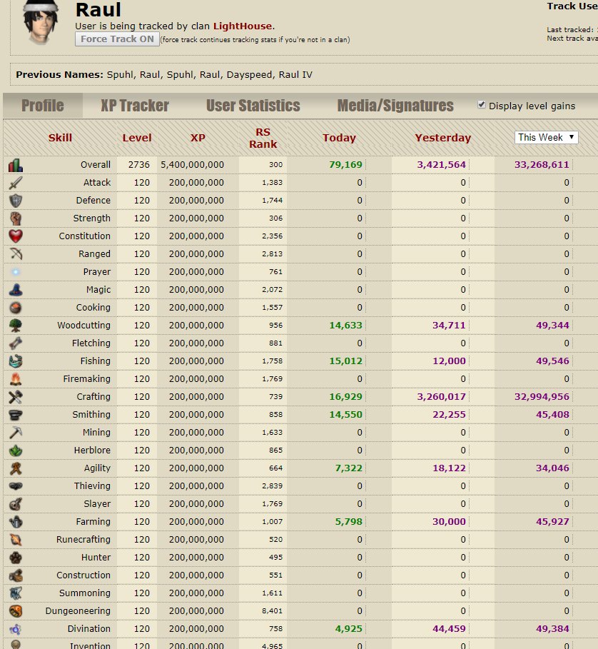Click the Dungeoneering rank 8,401
Image resolution: width=598 pixels, height=649 pixels.
272,611
